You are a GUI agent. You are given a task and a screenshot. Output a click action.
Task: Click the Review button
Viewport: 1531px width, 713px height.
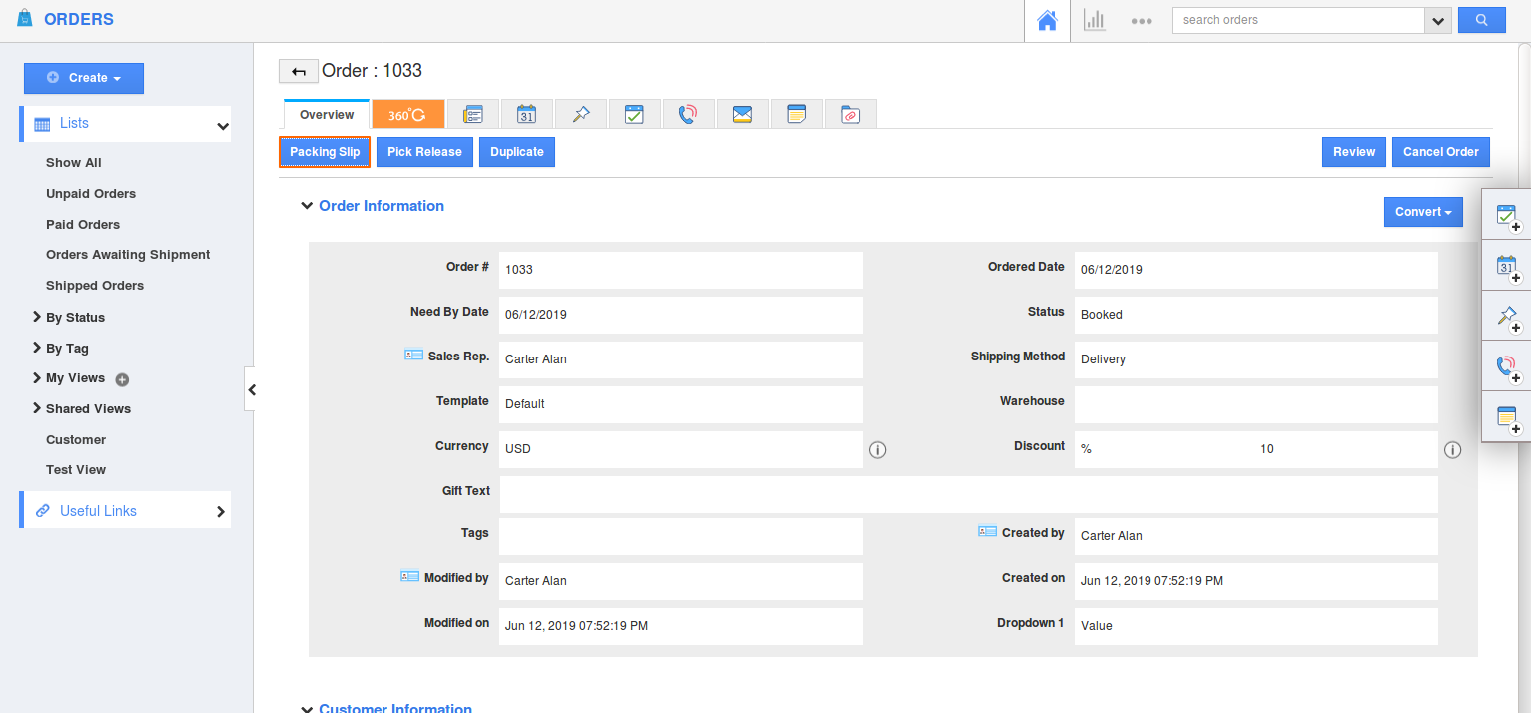pyautogui.click(x=1354, y=152)
